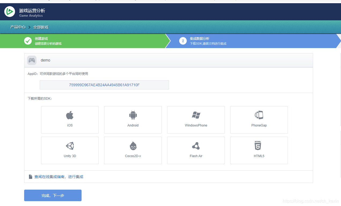Click the breadcrumb arrow after 产品中心
The width and height of the screenshot is (341, 206).
pos(30,27)
